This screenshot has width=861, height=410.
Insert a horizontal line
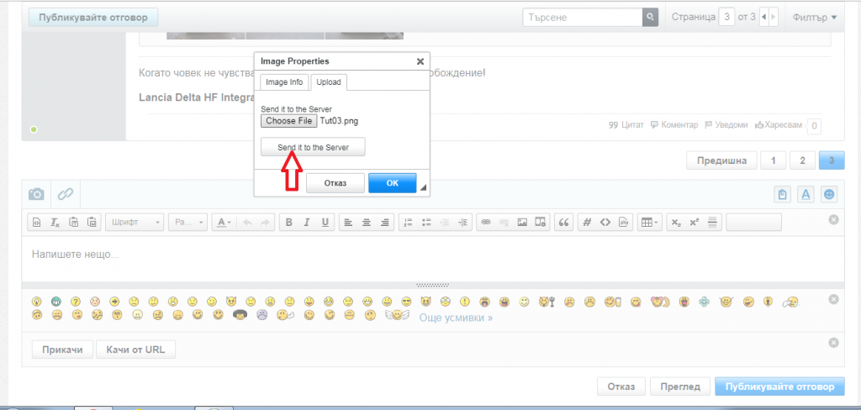[713, 223]
